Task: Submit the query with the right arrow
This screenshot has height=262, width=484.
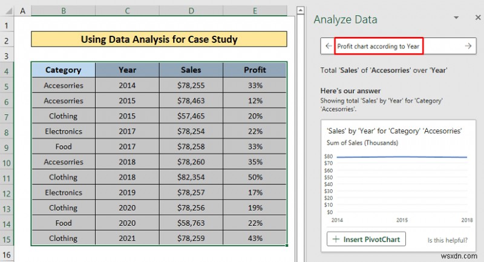Action: 468,46
